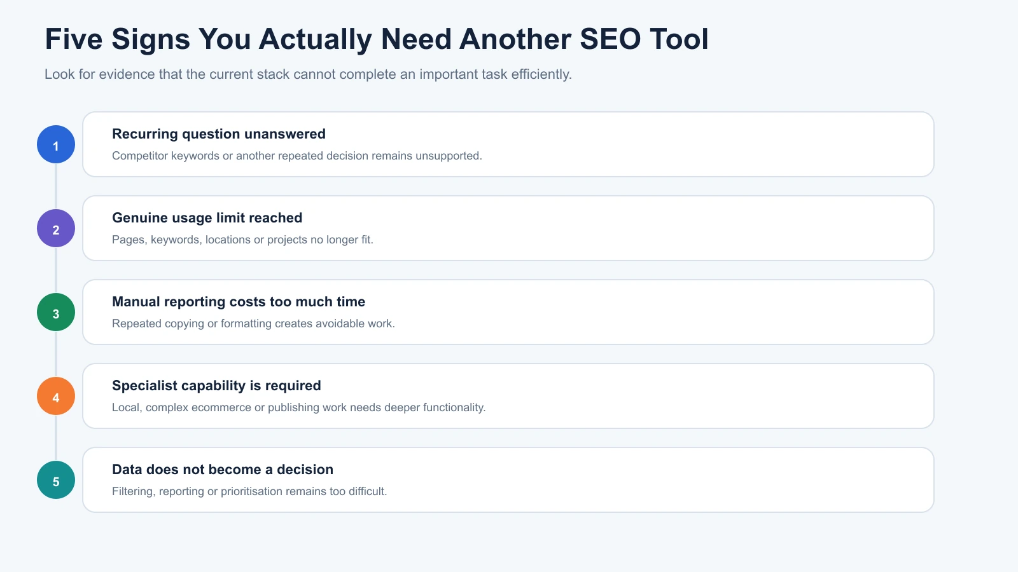Click the 'Competitor keywords or another repeated decision' text

pos(297,156)
